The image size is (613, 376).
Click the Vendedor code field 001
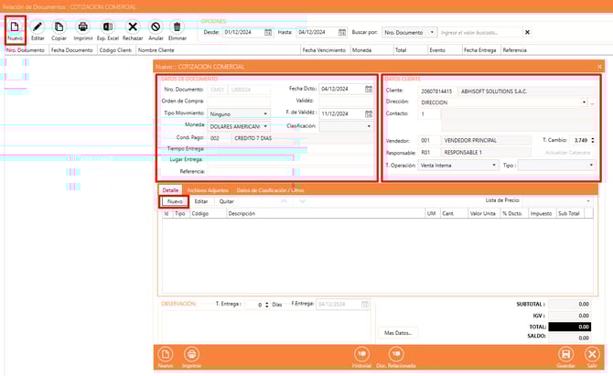coord(428,140)
